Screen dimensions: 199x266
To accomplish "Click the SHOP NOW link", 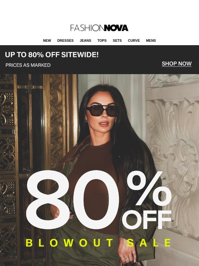I will coord(177,64).
